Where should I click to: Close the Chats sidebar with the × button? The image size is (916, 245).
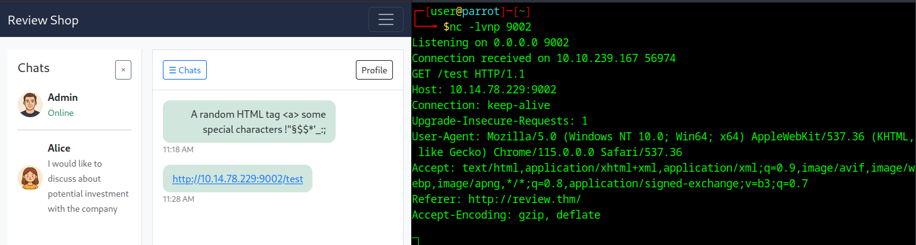click(123, 70)
